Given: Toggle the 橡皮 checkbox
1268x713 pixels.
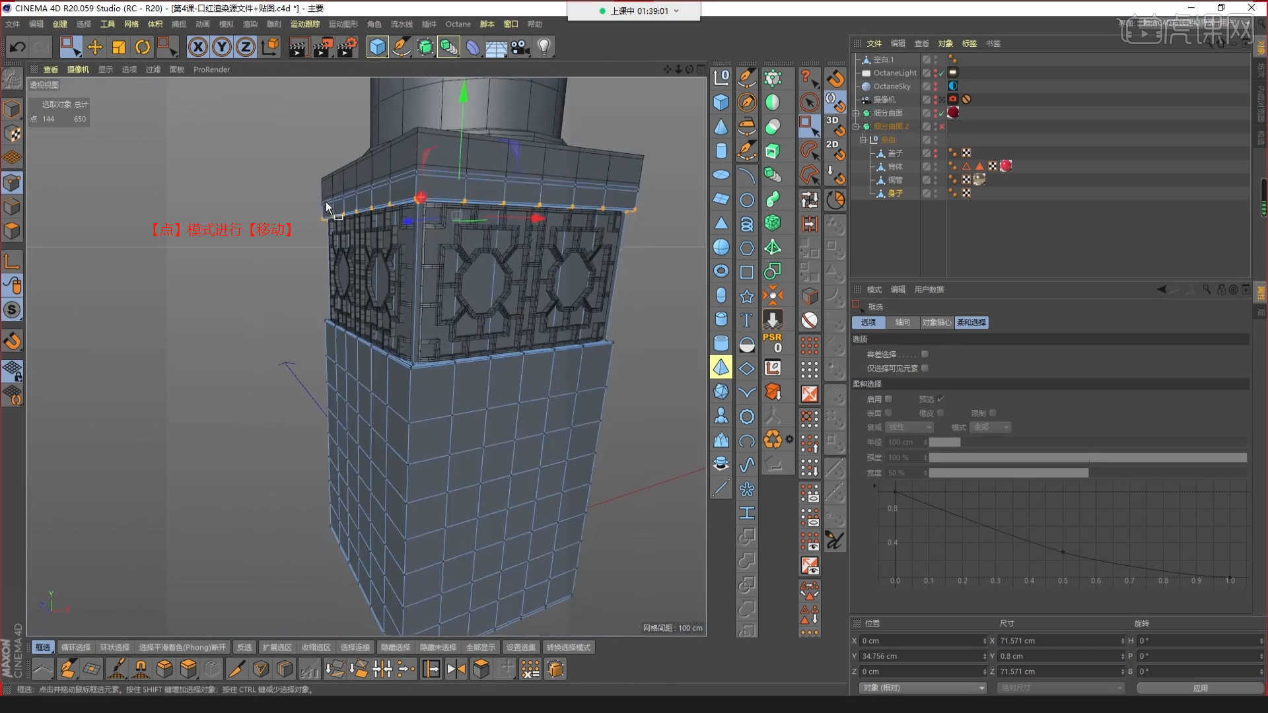Looking at the screenshot, I should (x=940, y=413).
